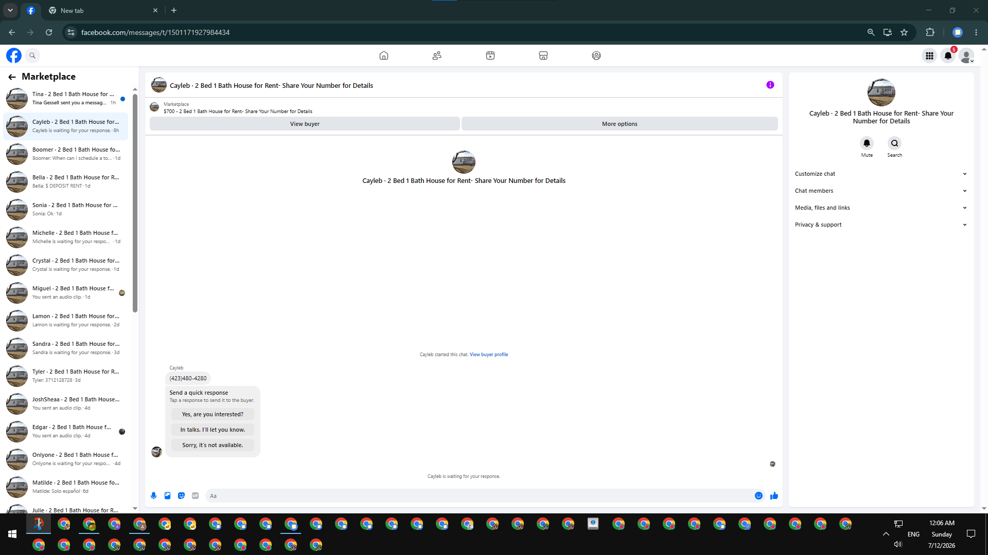Viewport: 988px width, 555px height.
Task: Follow the View buyer profile link
Action: [x=489, y=355]
